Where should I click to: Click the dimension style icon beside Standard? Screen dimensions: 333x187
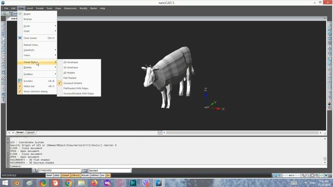click(x=85, y=170)
